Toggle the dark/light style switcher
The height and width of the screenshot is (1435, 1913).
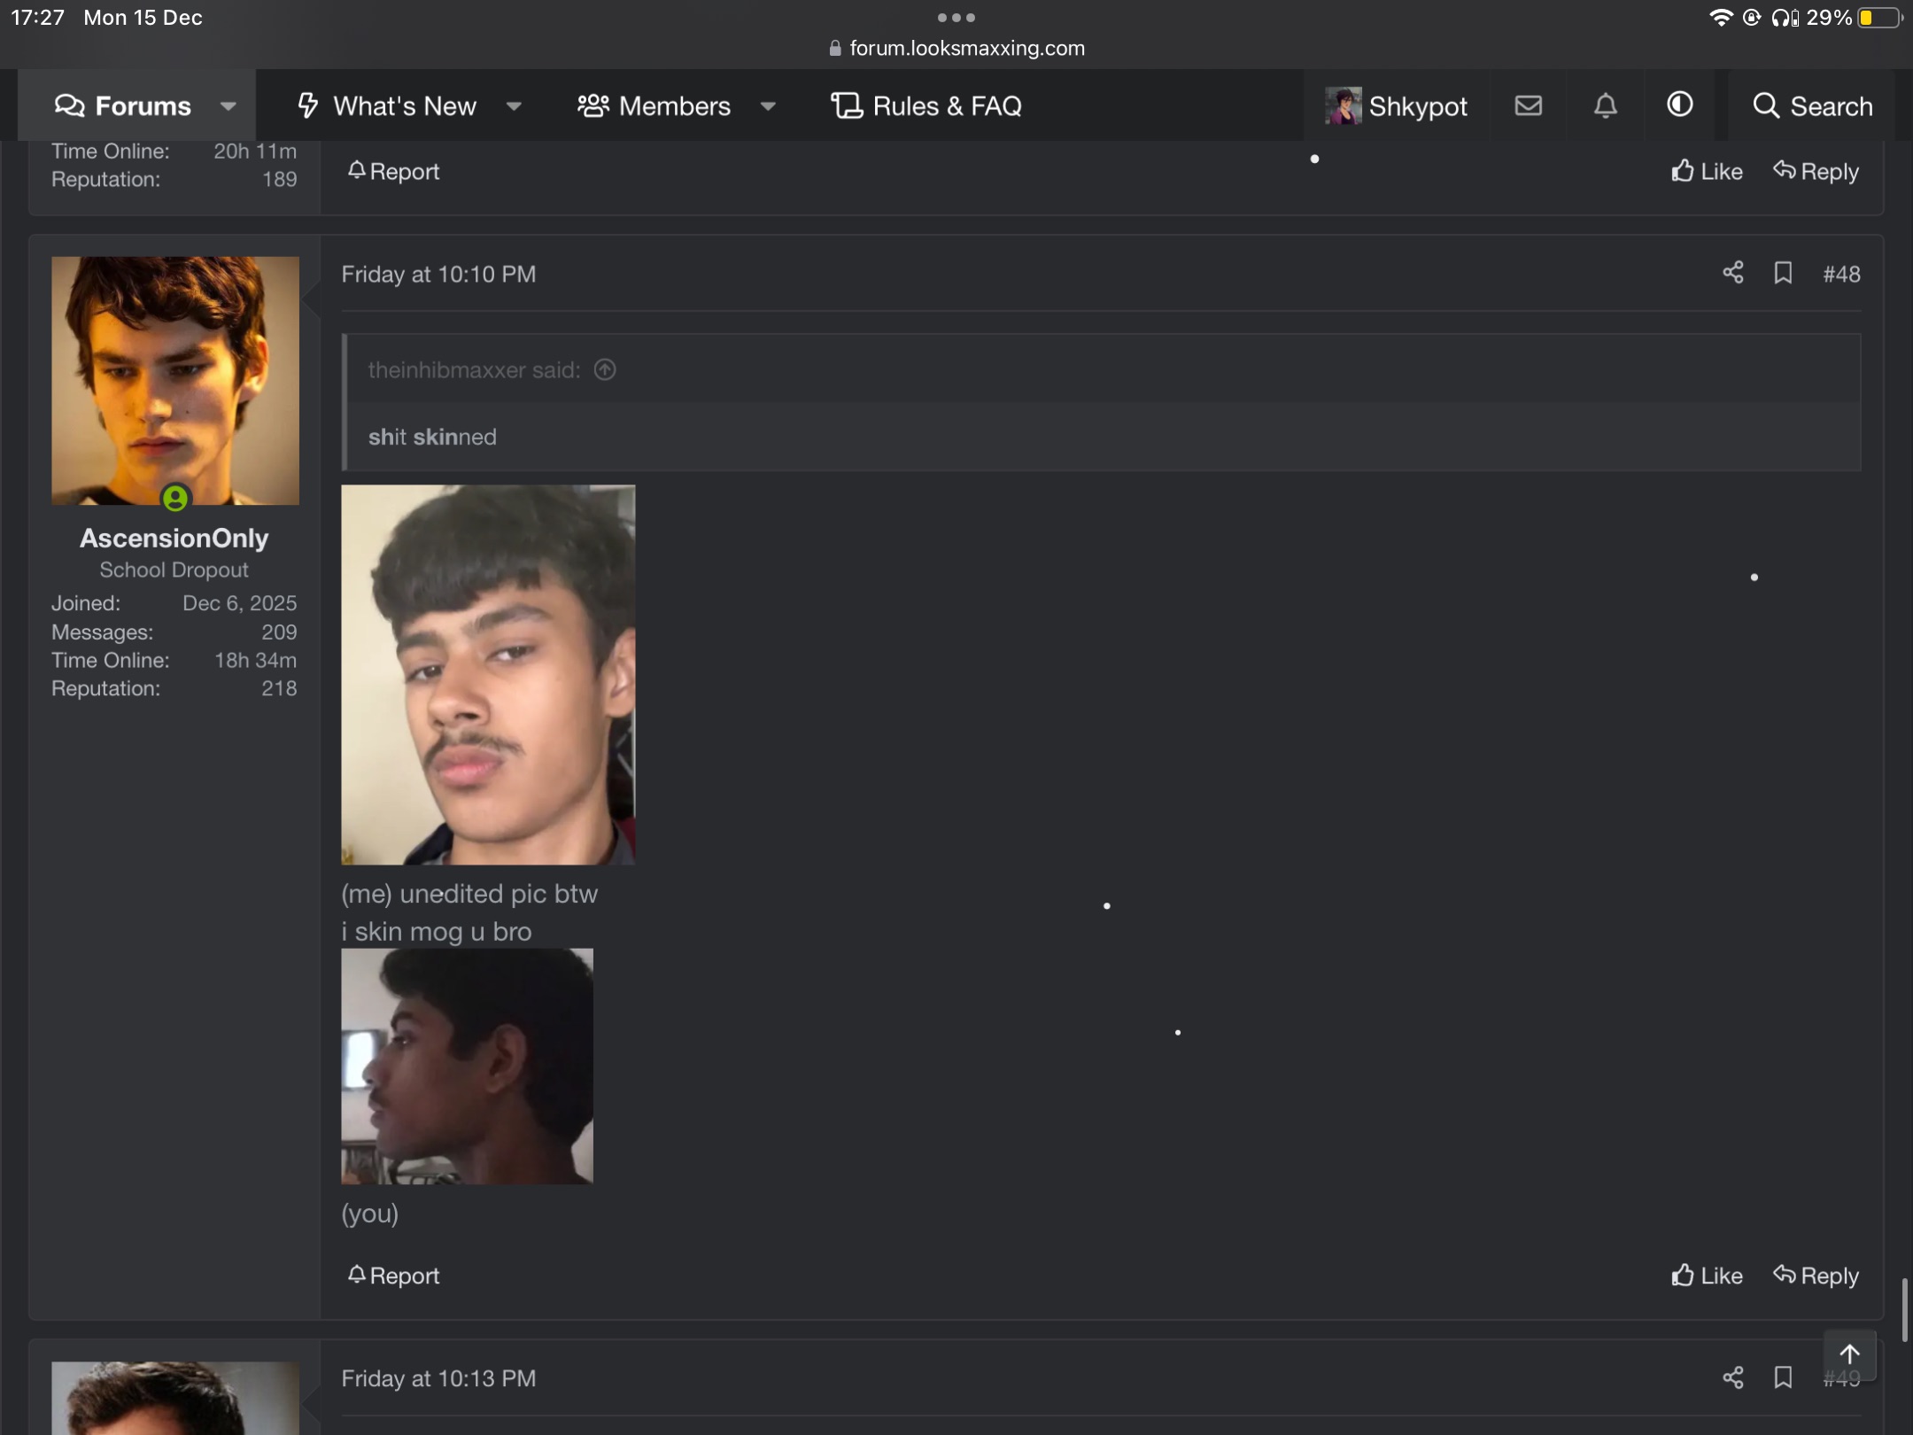click(x=1679, y=105)
